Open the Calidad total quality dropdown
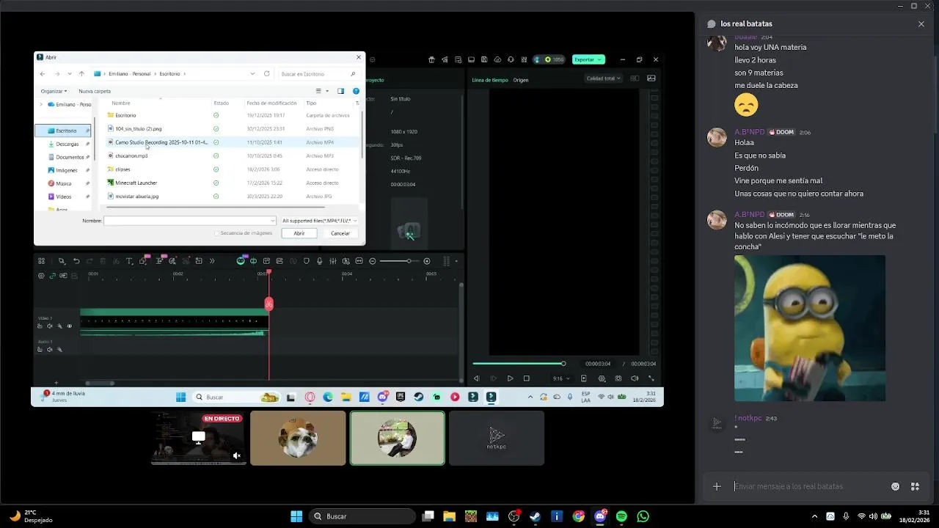The height and width of the screenshot is (528, 939). pyautogui.click(x=604, y=78)
